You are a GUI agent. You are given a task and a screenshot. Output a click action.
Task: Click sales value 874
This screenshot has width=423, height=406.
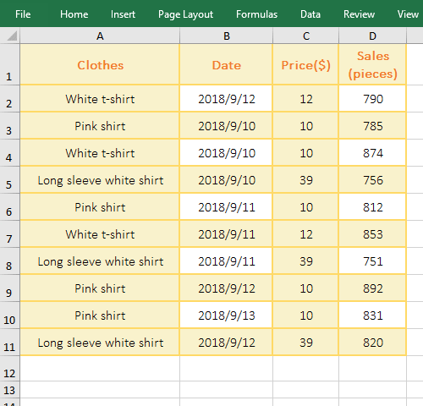pos(372,153)
